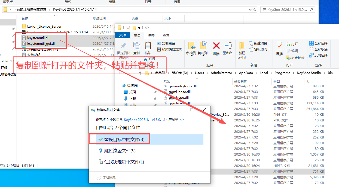
Task: Choose Replace the files in destination (替换目标中的文件)
Action: tap(149, 140)
